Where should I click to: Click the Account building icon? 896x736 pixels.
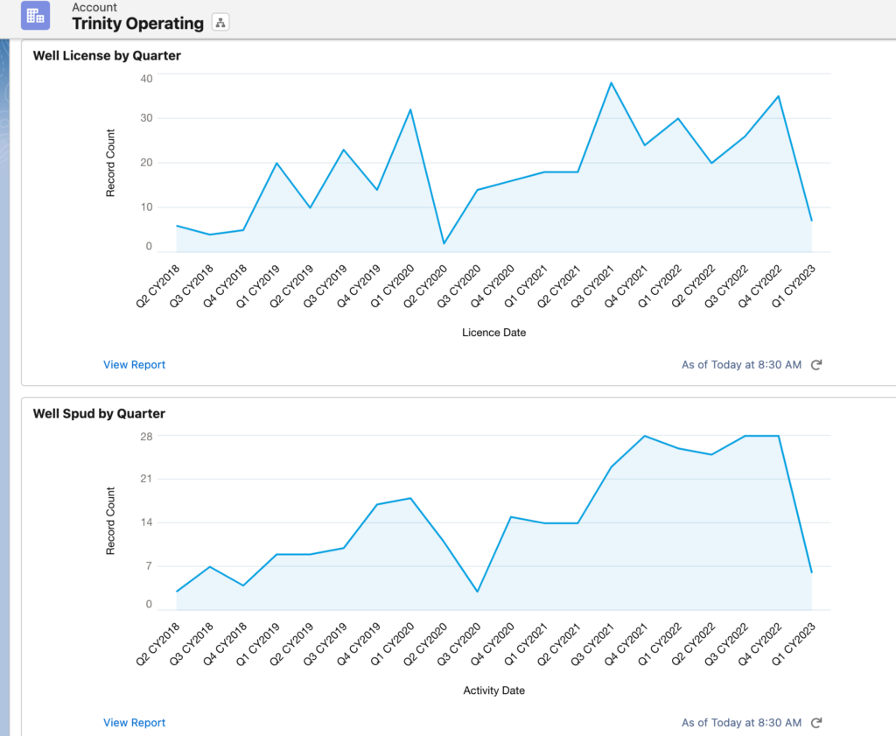tap(35, 16)
